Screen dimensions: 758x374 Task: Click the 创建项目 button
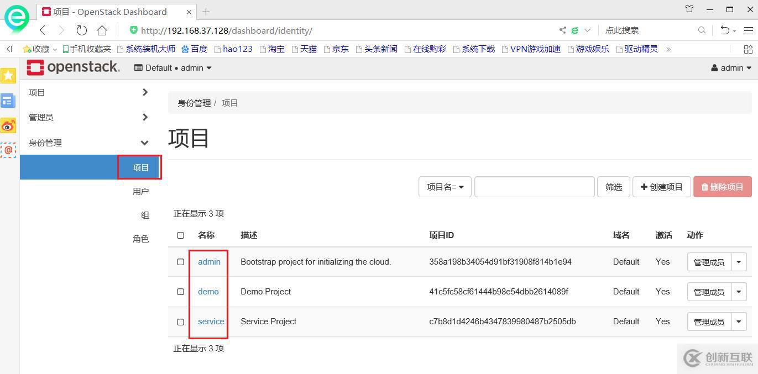662,187
